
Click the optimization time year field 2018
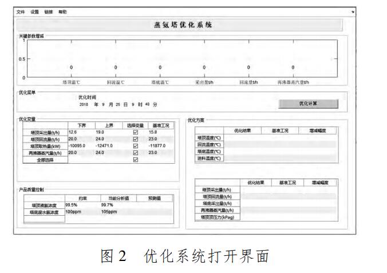84,105
